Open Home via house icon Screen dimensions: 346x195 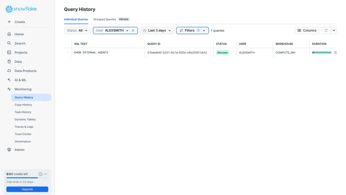(9, 34)
